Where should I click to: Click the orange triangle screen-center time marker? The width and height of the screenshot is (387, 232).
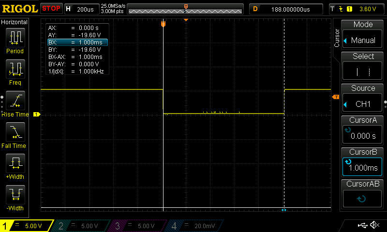(186, 20)
